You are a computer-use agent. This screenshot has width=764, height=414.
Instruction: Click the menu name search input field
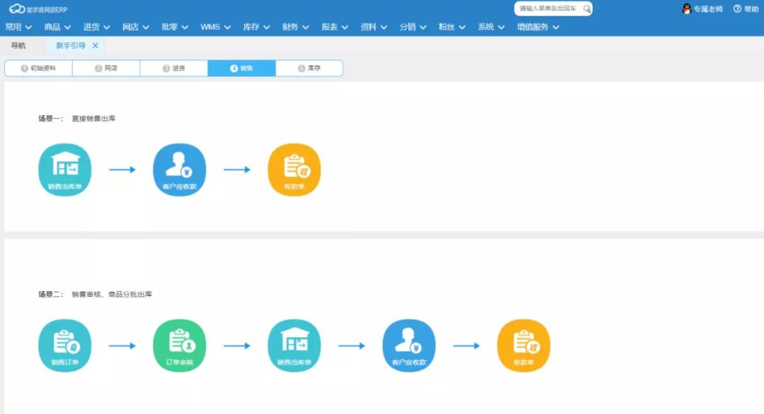548,9
